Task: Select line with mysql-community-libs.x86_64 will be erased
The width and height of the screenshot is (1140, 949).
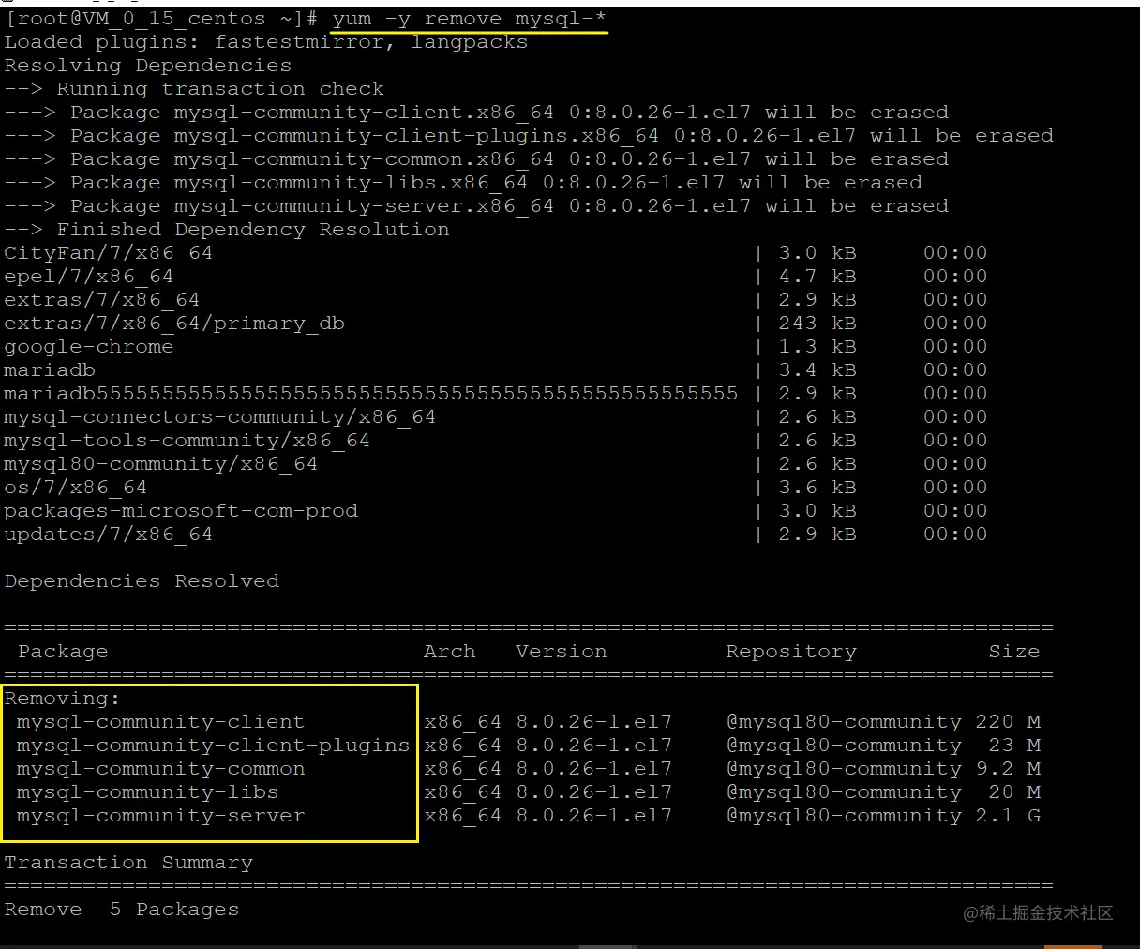Action: tap(463, 183)
